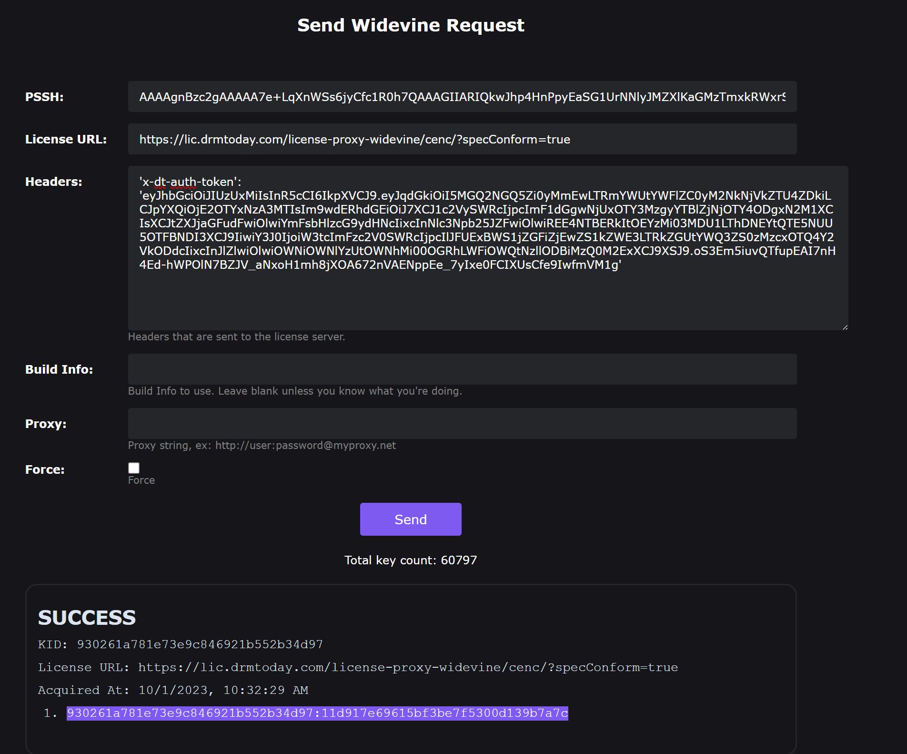Click the KID value in results
This screenshot has height=754, width=907.
click(x=200, y=644)
